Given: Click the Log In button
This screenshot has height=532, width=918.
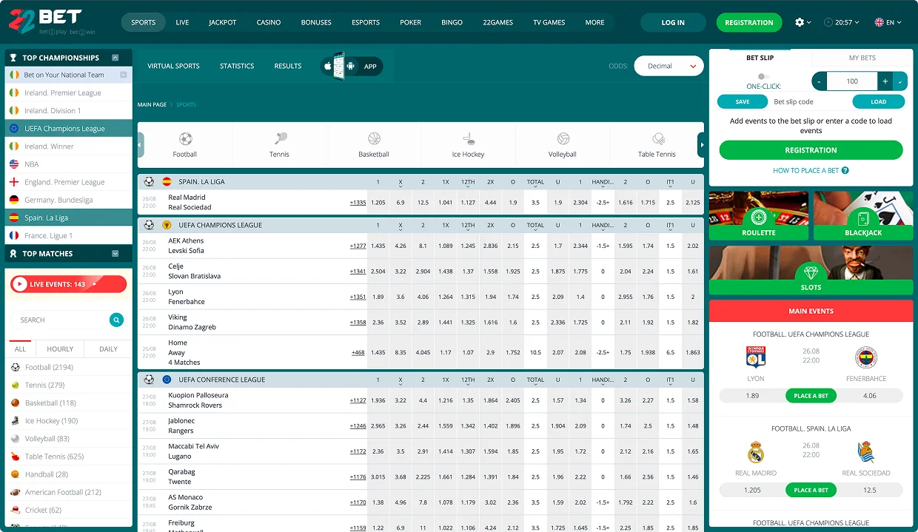Looking at the screenshot, I should (673, 22).
